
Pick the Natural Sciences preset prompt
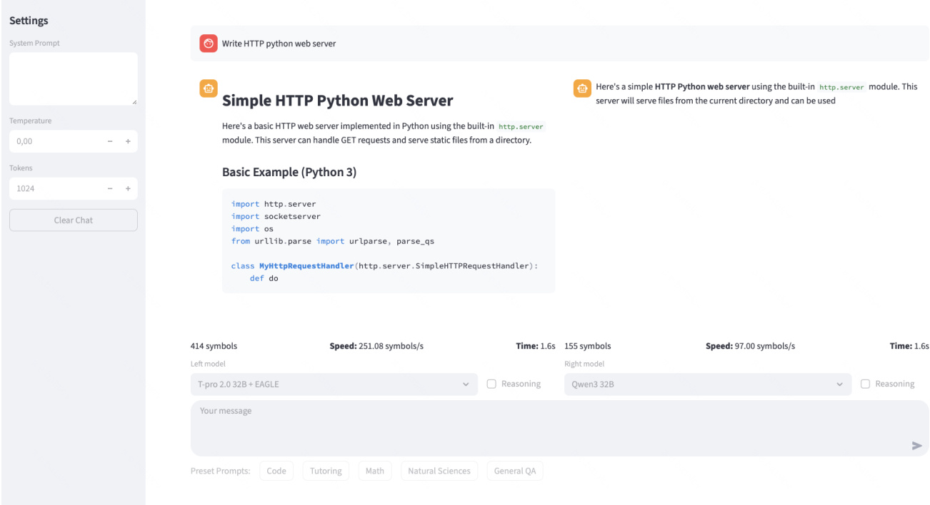(439, 471)
